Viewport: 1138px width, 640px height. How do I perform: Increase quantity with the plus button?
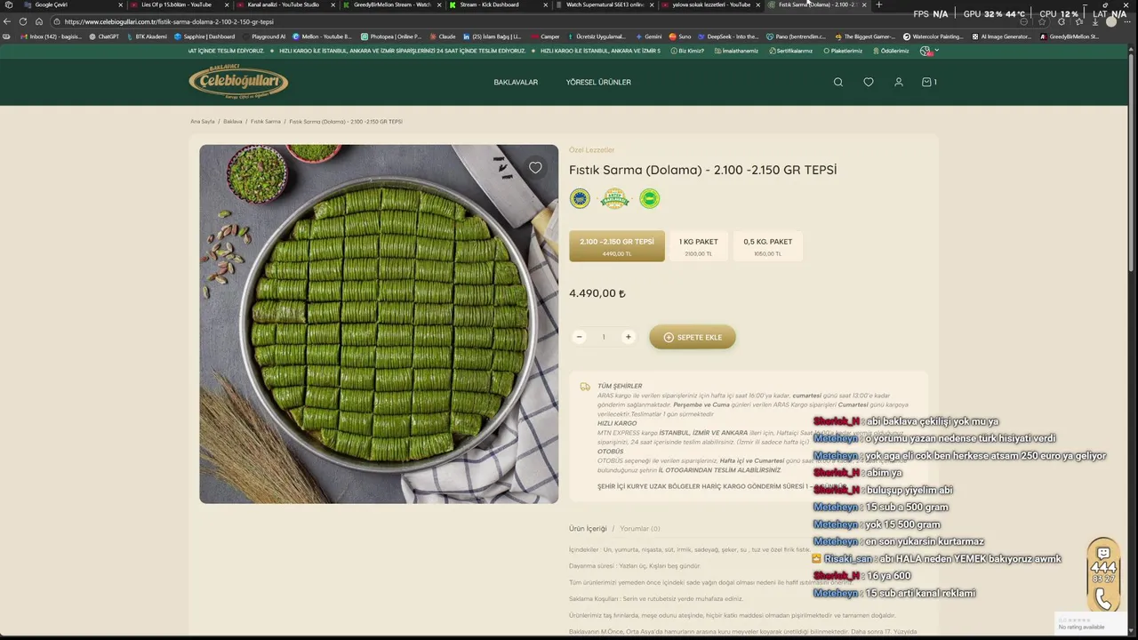pos(628,337)
